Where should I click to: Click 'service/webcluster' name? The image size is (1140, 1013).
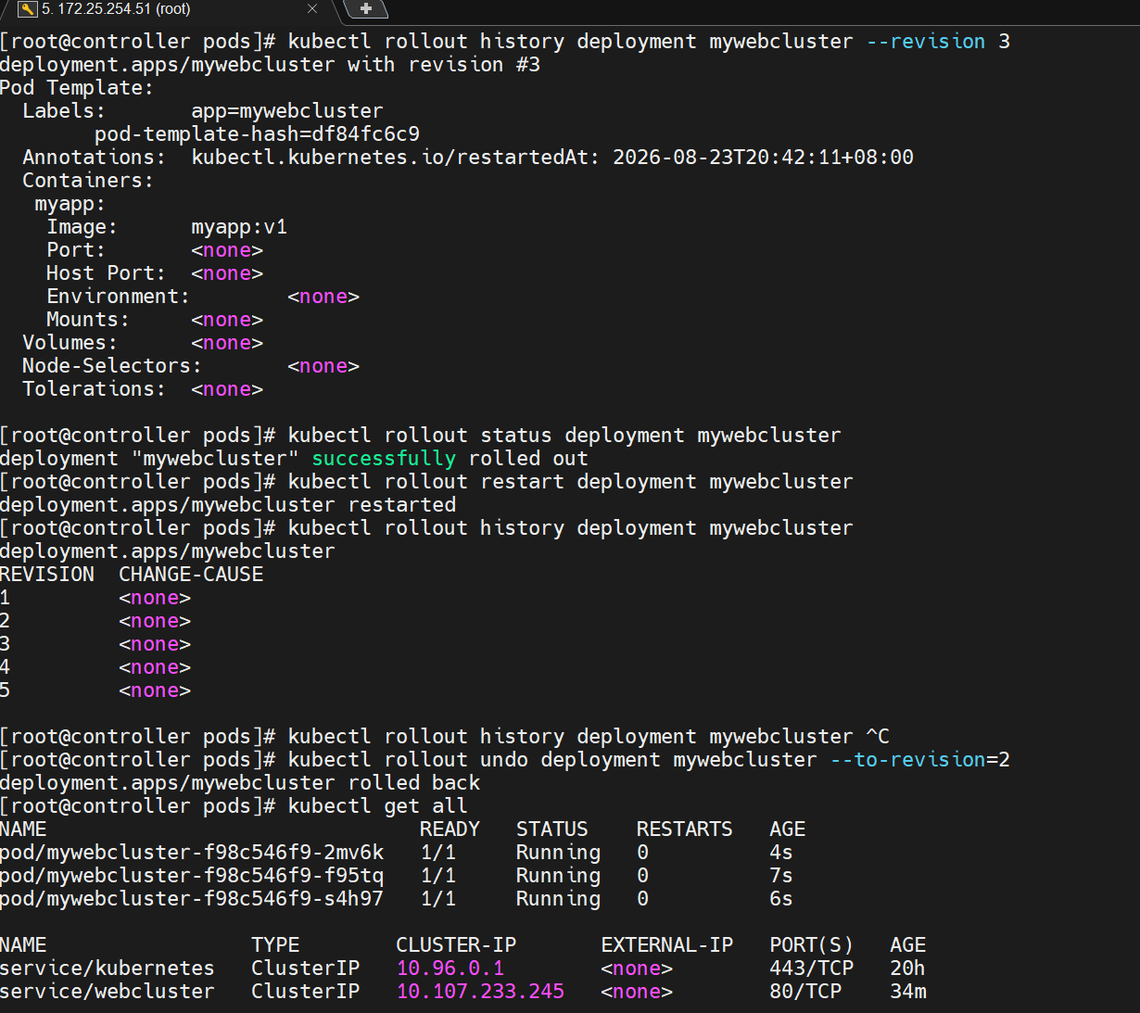tap(108, 992)
